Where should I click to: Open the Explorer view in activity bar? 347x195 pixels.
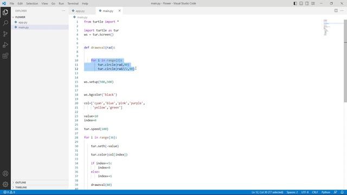tap(5, 12)
